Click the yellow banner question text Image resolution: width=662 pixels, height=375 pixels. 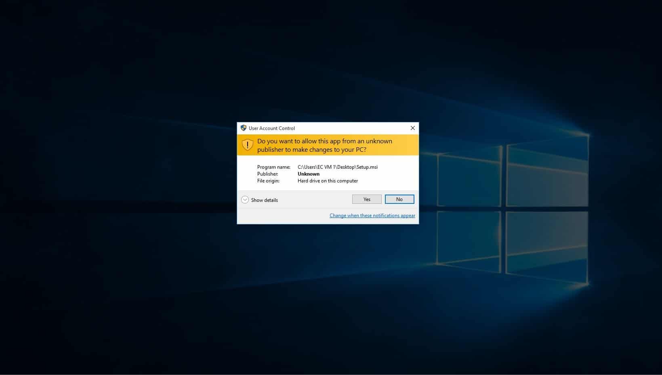[324, 145]
